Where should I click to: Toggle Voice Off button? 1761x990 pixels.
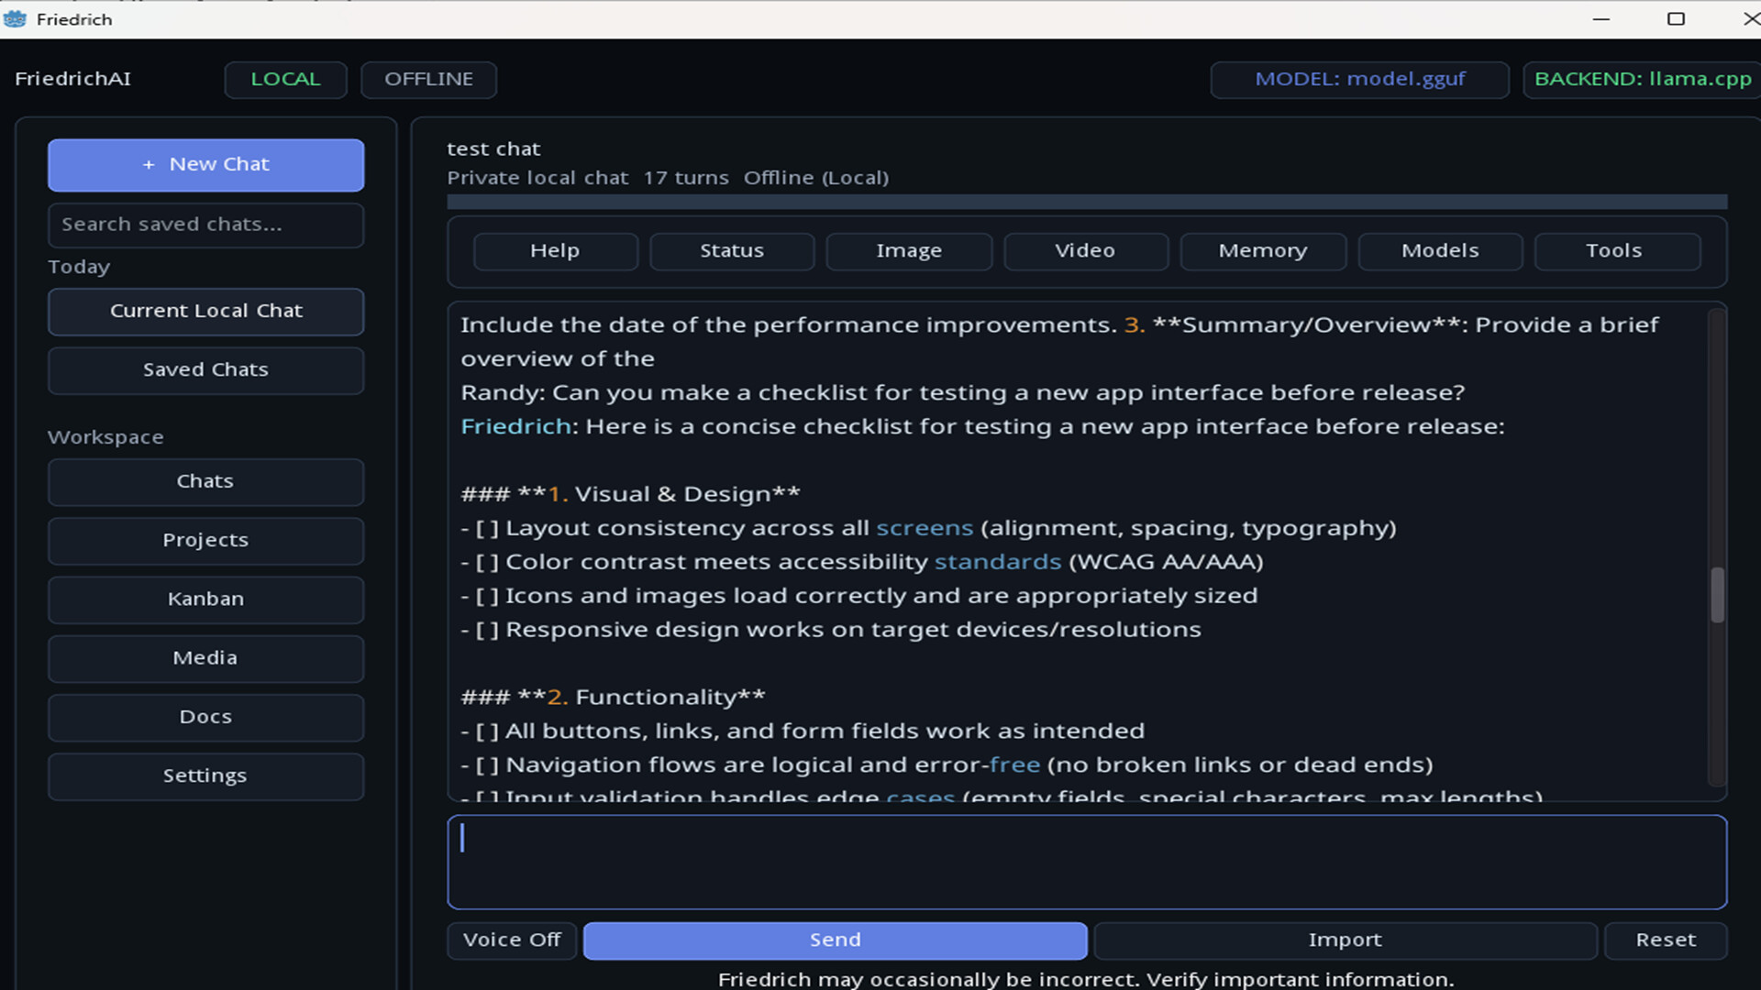512,940
